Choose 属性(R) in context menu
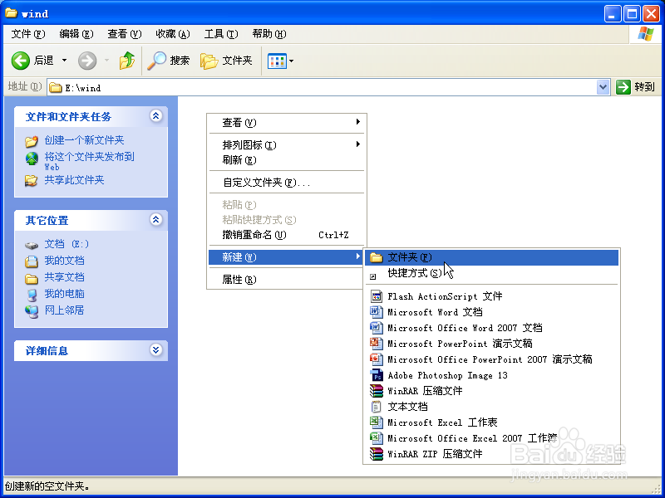The image size is (665, 498). 286,280
